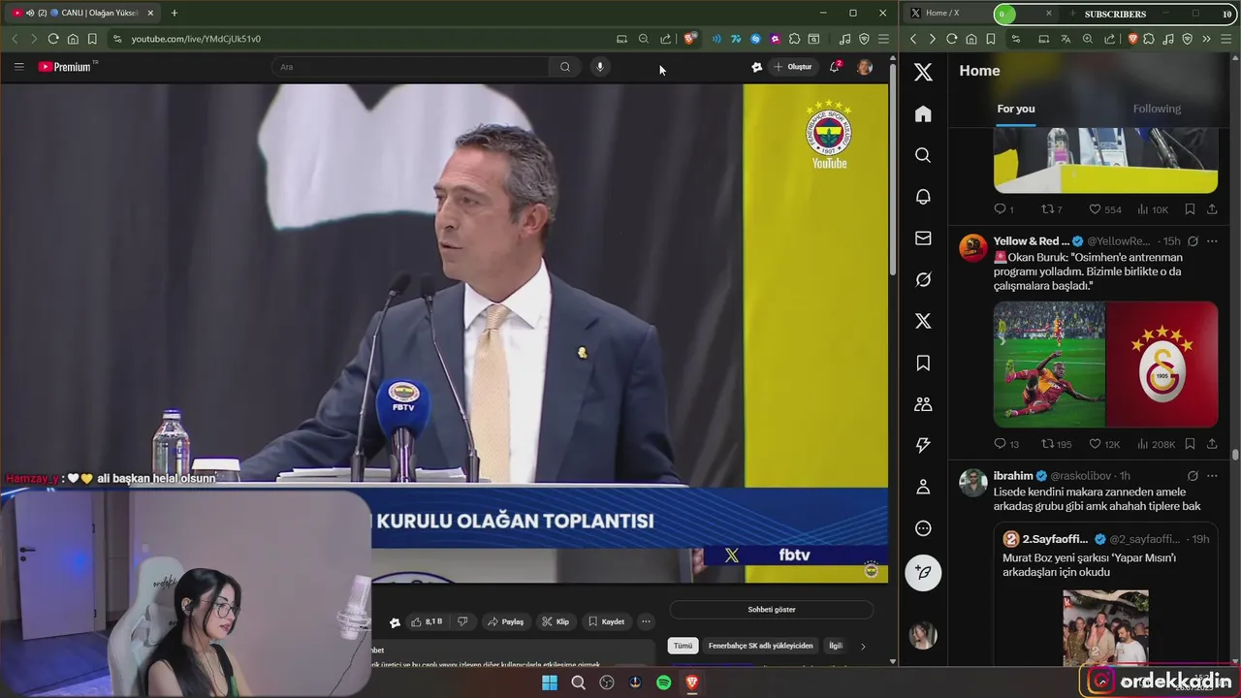
Task: Open X Explore search in the sidebar
Action: click(923, 155)
